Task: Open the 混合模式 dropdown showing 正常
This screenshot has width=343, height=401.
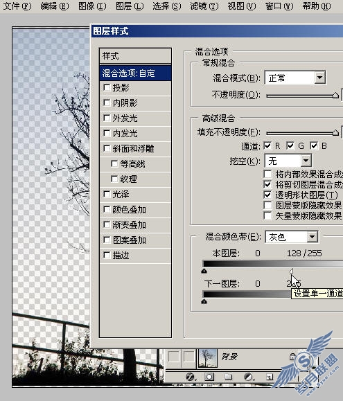Action: pos(295,78)
